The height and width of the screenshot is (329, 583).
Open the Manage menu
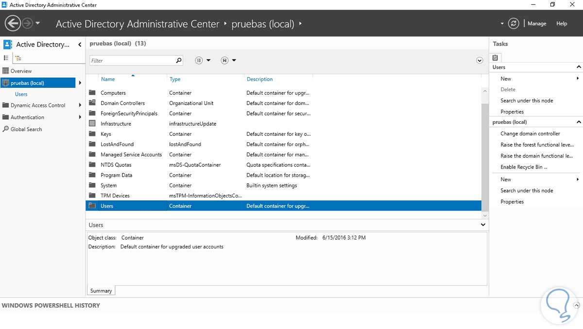click(537, 23)
